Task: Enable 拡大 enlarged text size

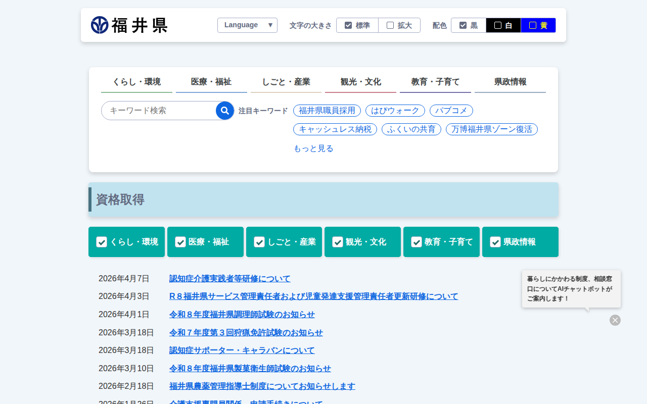Action: click(x=399, y=25)
